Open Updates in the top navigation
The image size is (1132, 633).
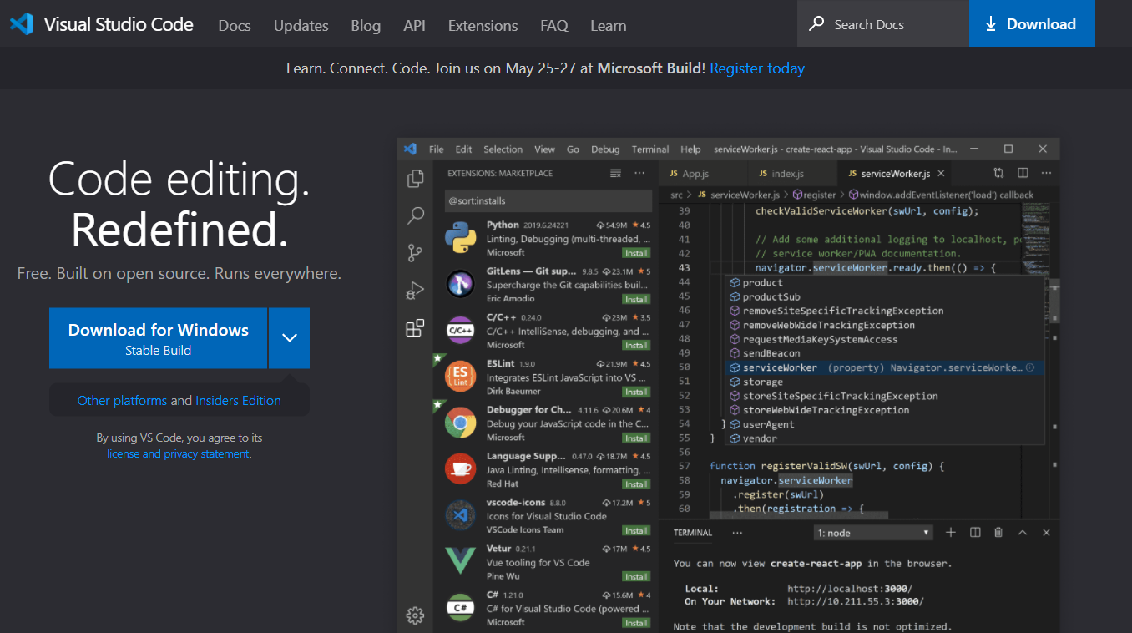click(301, 26)
